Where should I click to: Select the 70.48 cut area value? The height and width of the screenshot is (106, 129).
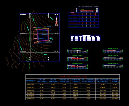[x=53, y=93]
